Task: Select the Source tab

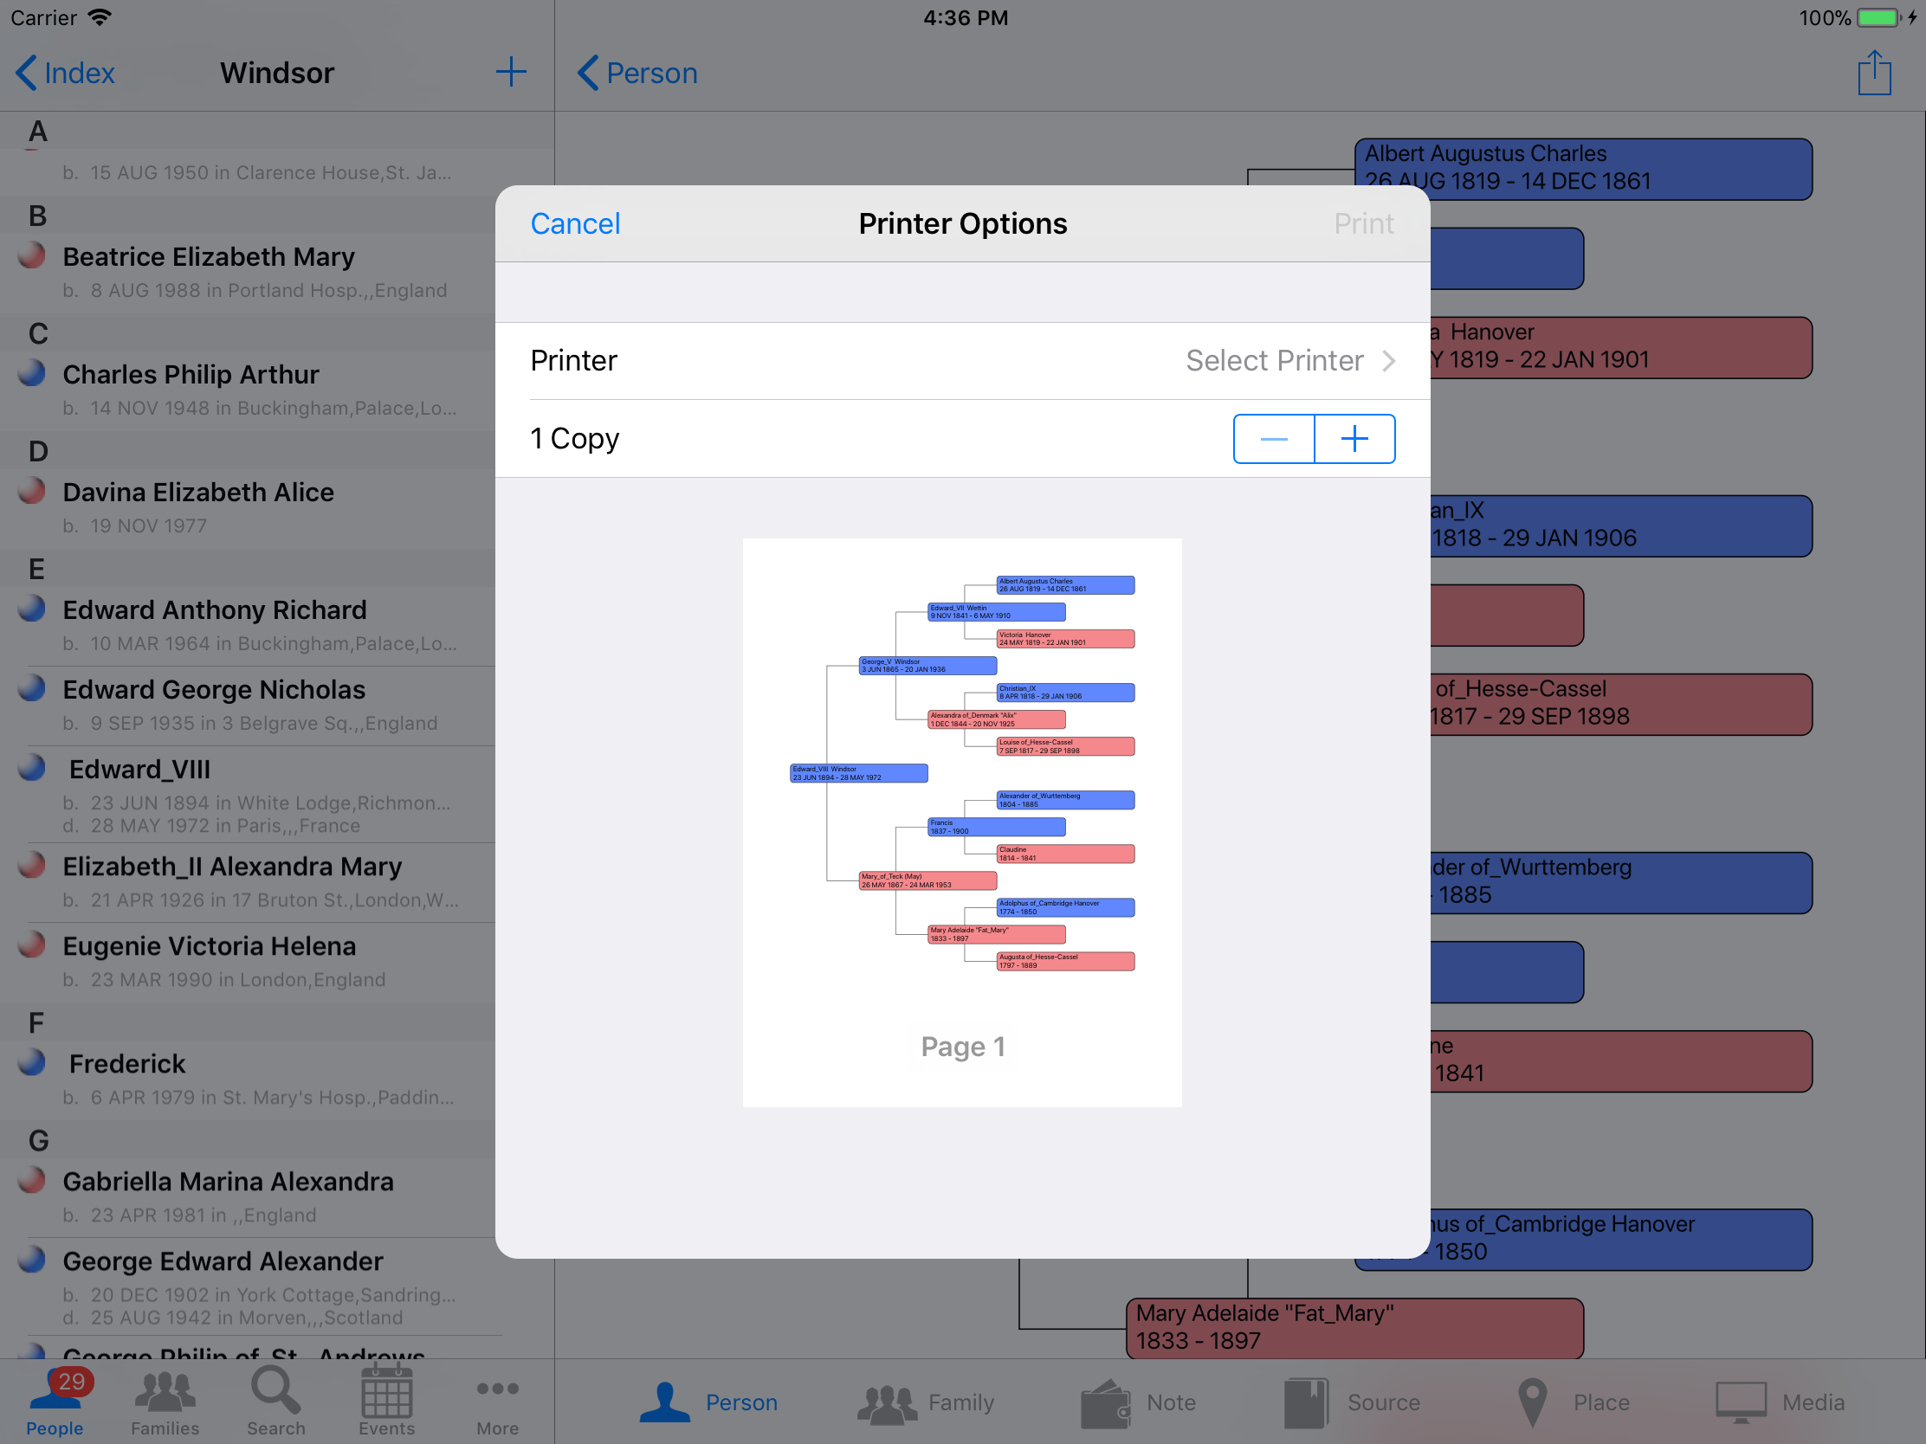Action: pyautogui.click(x=1352, y=1402)
